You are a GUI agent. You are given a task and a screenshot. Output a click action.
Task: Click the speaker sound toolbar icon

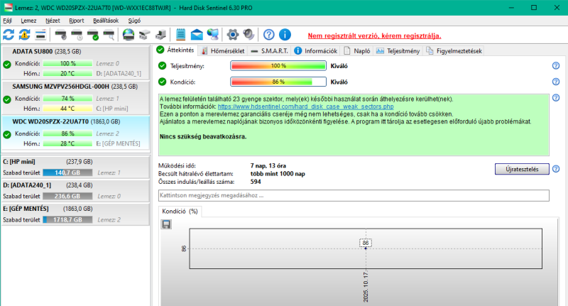point(248,35)
